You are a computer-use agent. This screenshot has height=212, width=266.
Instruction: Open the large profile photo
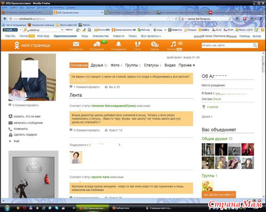(x=32, y=77)
